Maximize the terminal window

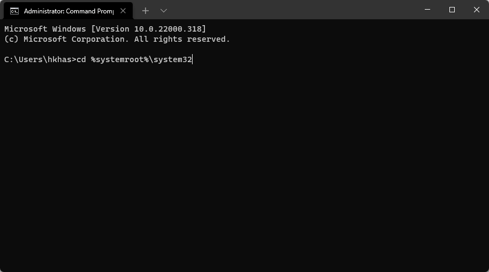(452, 10)
